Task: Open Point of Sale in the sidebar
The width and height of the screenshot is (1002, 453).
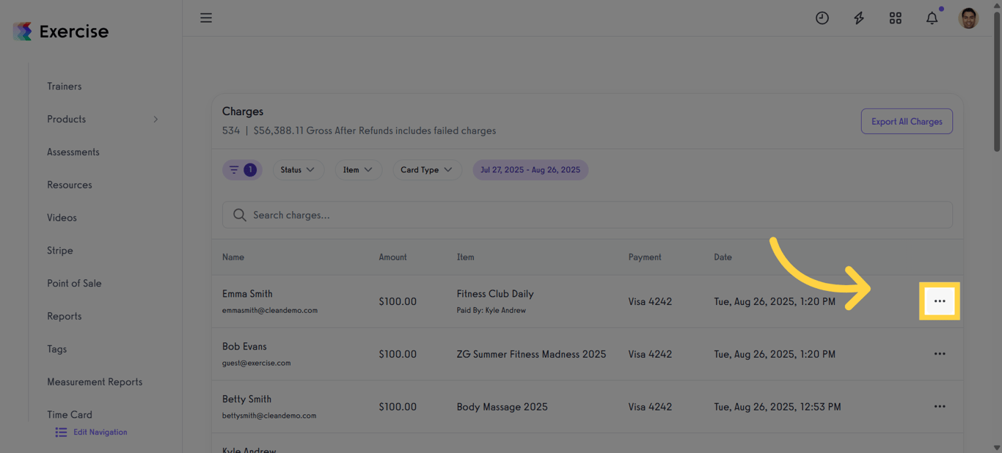Action: pos(74,284)
